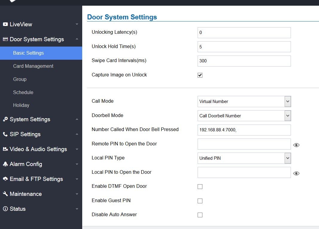Enable DTMF Open Door checkbox
This screenshot has height=229, width=319.
click(x=200, y=187)
